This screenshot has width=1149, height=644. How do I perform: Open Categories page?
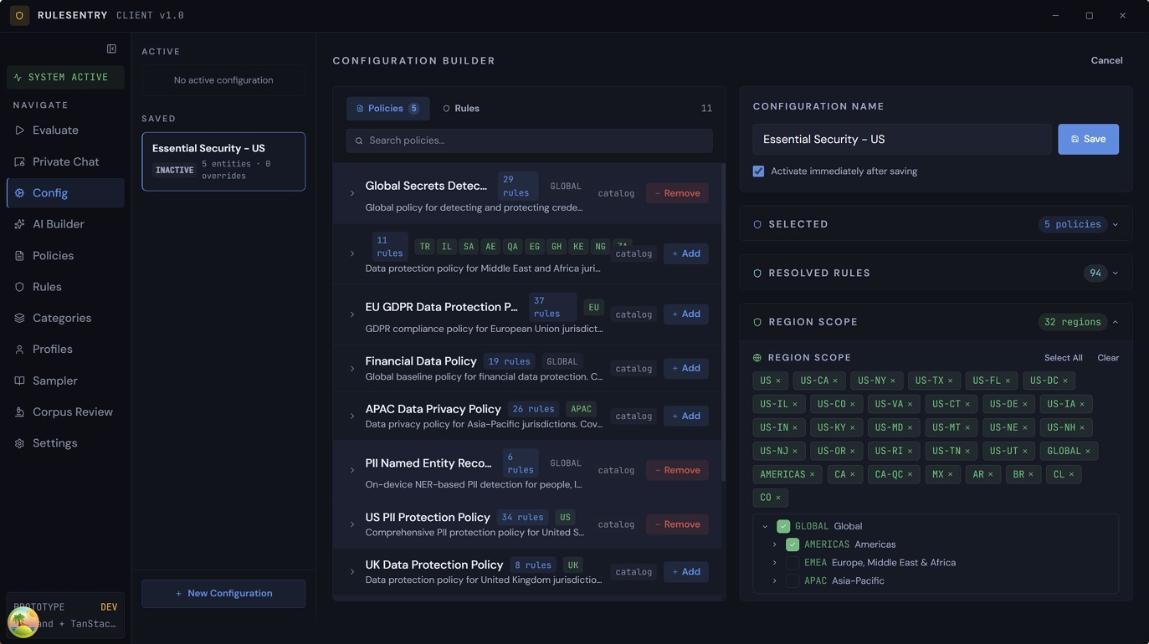pos(65,318)
